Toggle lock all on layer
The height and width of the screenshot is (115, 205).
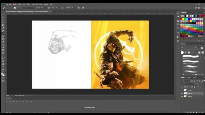(194, 87)
